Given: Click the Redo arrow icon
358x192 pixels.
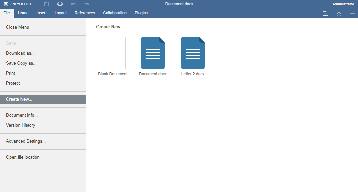Looking at the screenshot, I should point(87,4).
